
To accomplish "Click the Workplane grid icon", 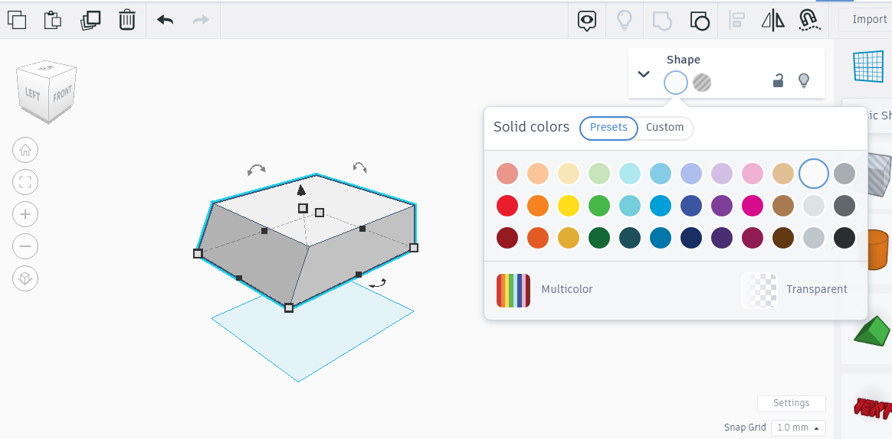I will click(868, 66).
